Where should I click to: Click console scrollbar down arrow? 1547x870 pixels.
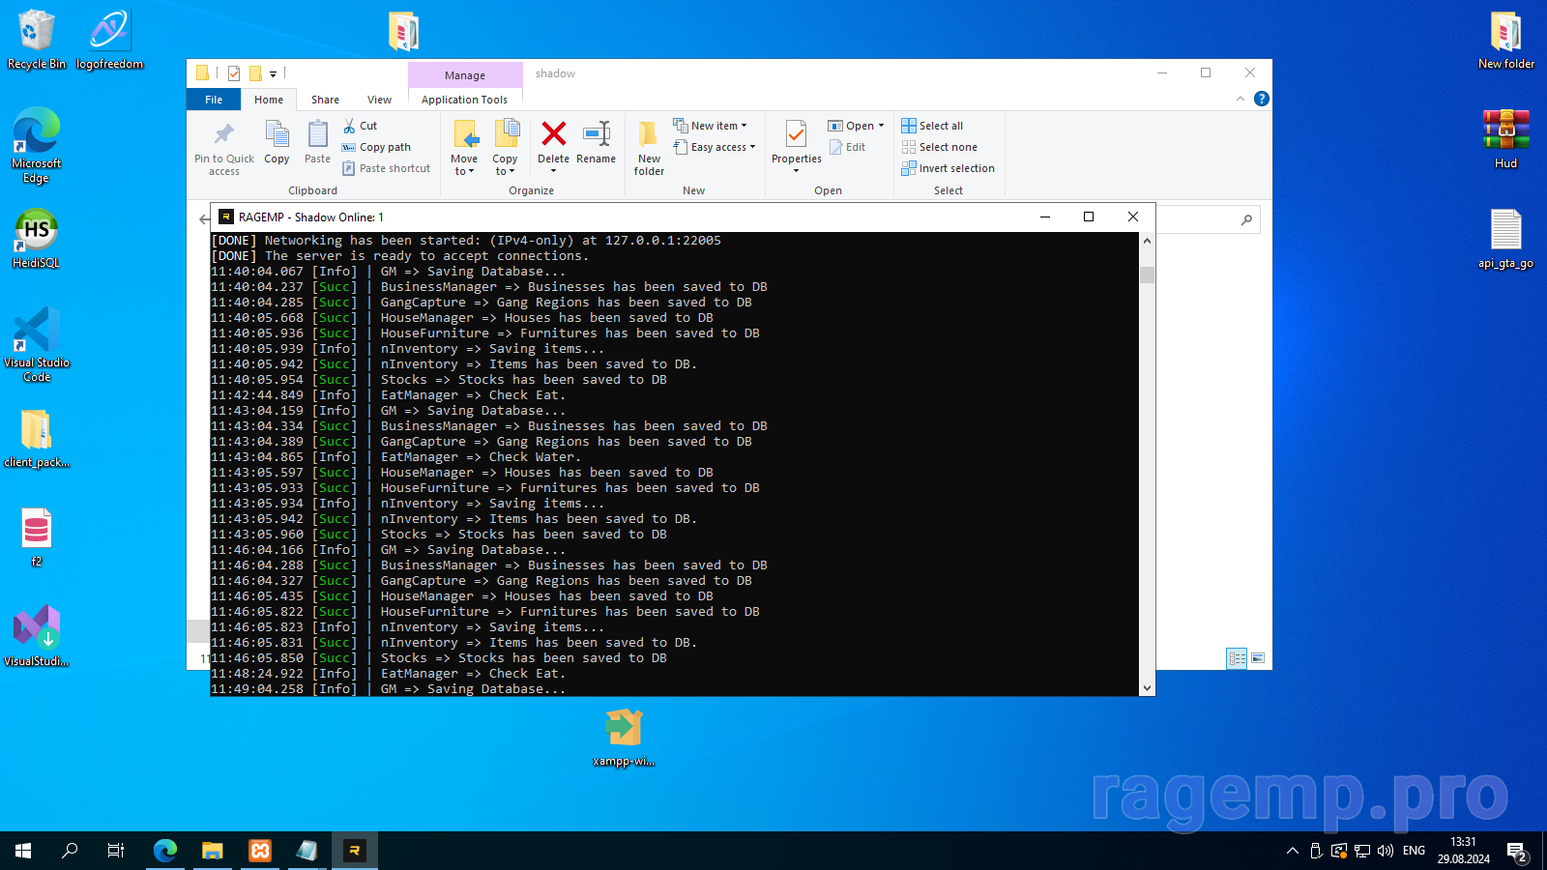[x=1147, y=688]
